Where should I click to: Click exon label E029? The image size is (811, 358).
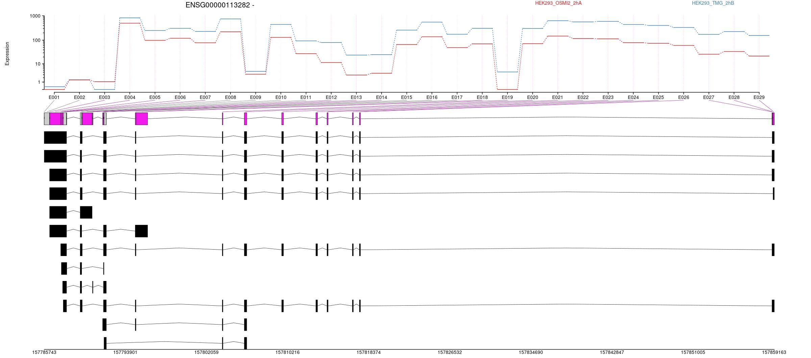tap(759, 97)
